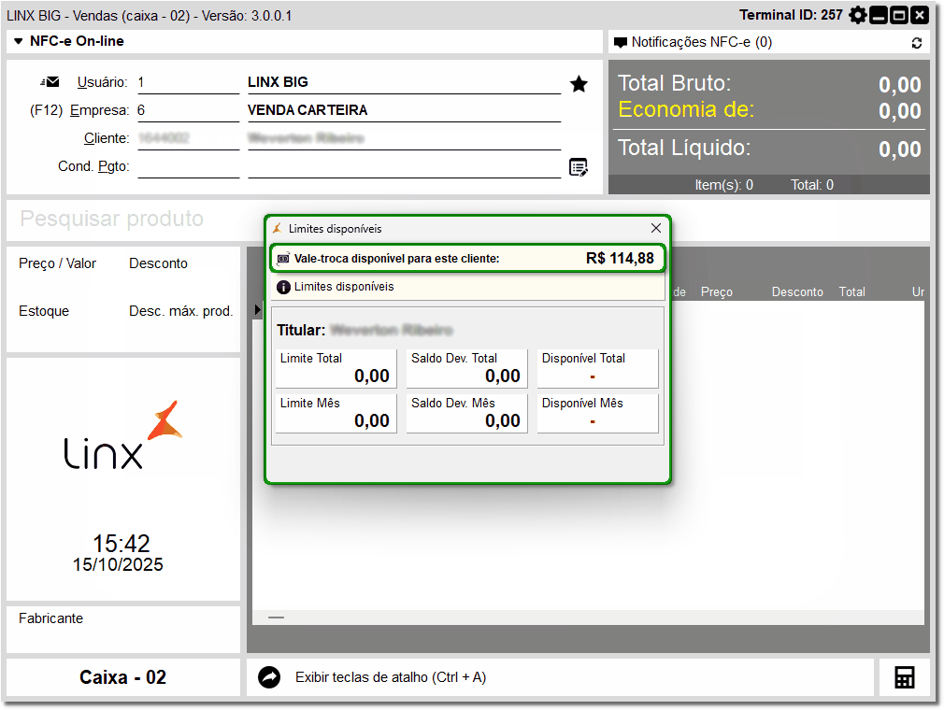This screenshot has height=710, width=944.
Task: Click the 15:42 clock display
Action: coord(121,544)
